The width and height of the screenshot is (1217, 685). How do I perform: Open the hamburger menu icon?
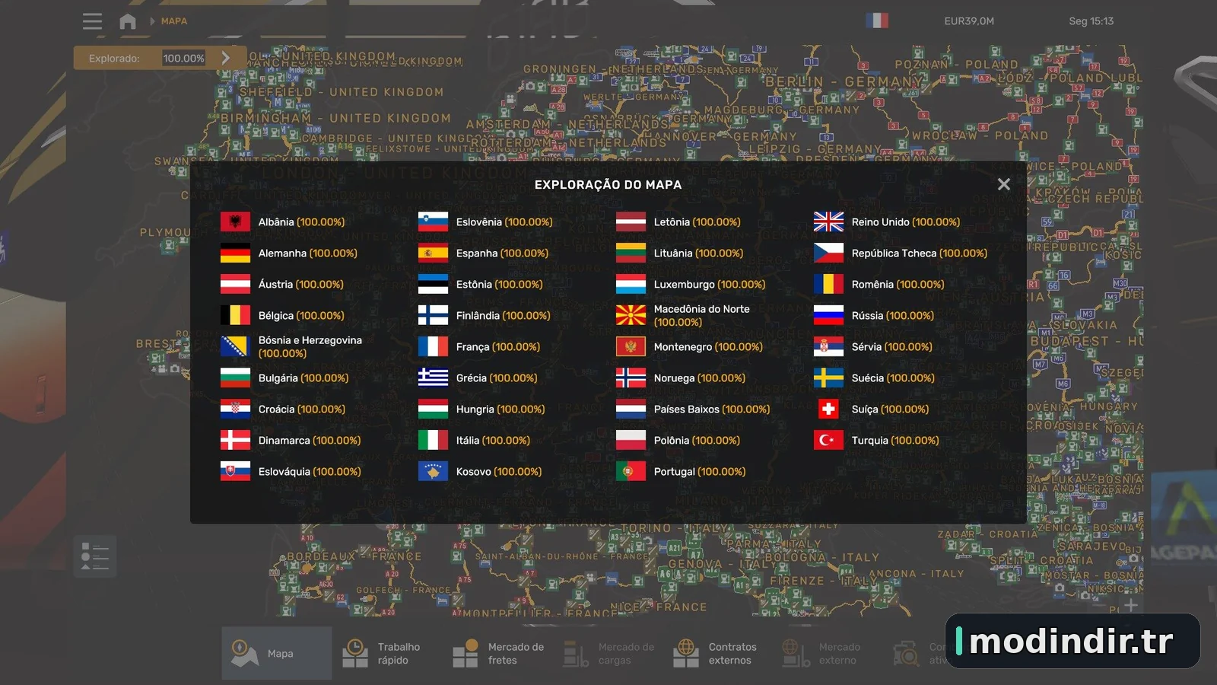coord(92,21)
